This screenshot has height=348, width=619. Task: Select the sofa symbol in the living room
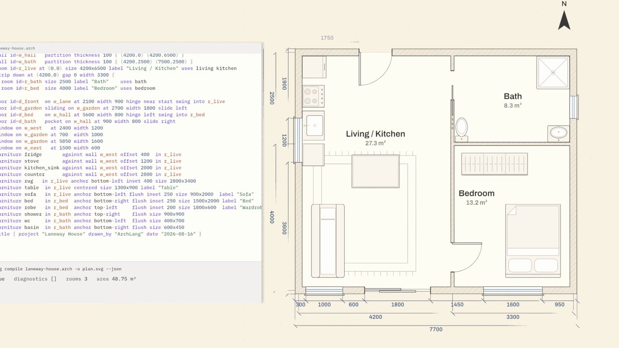328,241
